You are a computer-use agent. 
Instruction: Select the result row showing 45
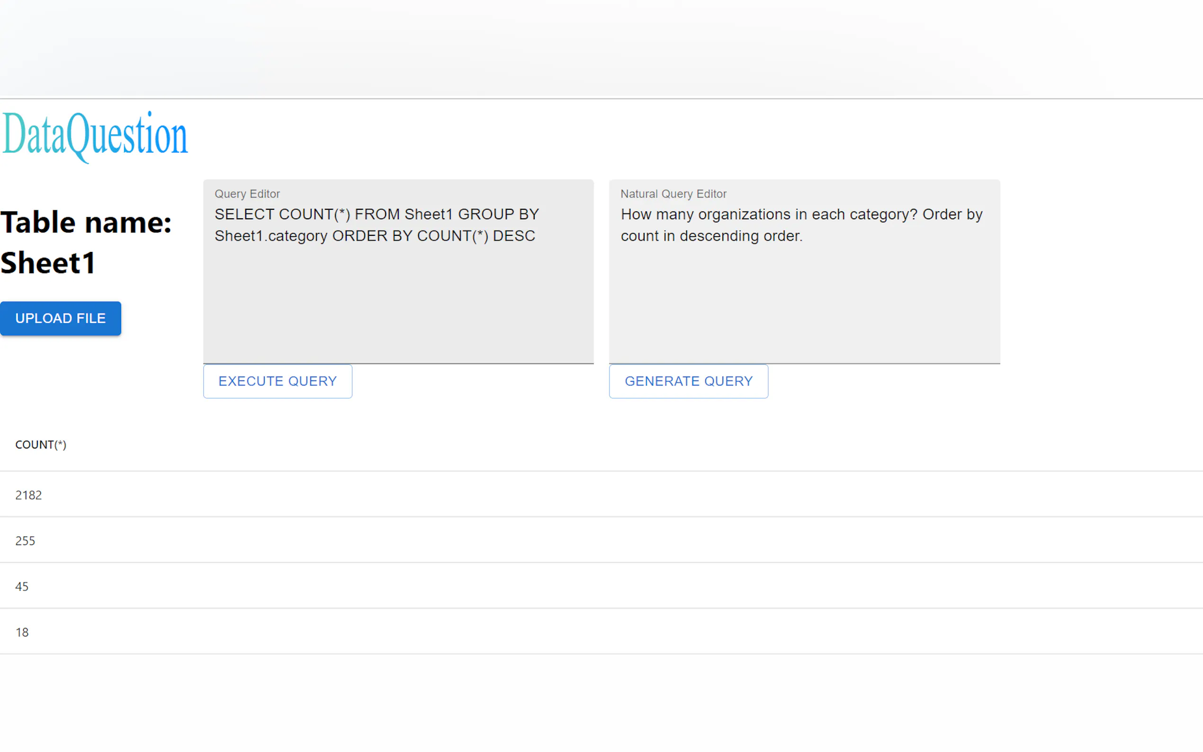click(22, 586)
